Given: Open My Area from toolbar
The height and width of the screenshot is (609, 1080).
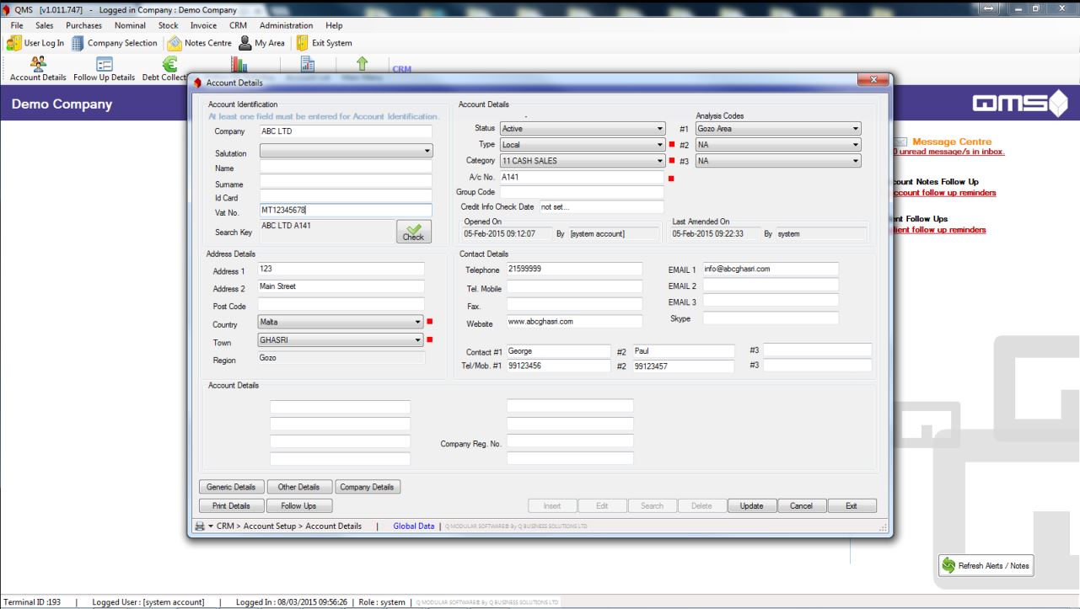Looking at the screenshot, I should click(261, 43).
